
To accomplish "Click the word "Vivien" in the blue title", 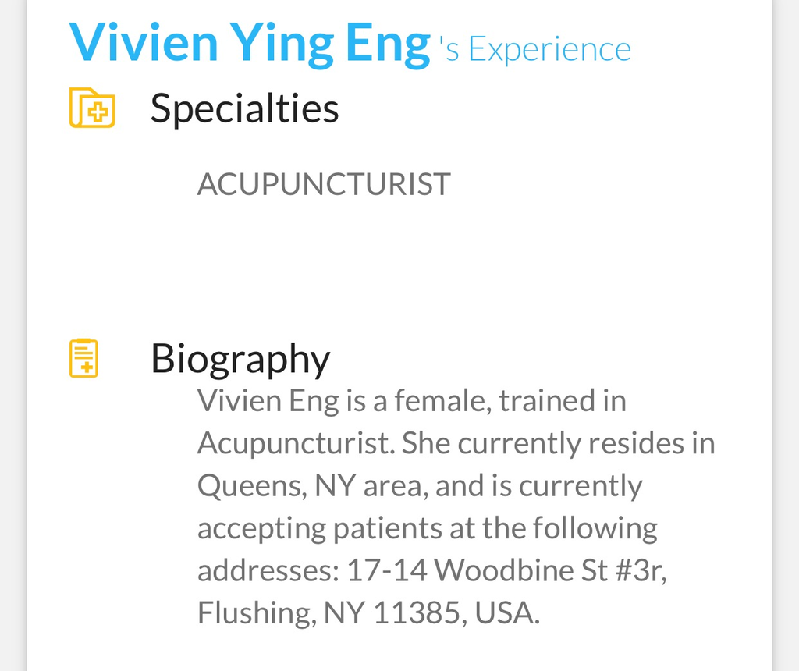I will [x=144, y=44].
